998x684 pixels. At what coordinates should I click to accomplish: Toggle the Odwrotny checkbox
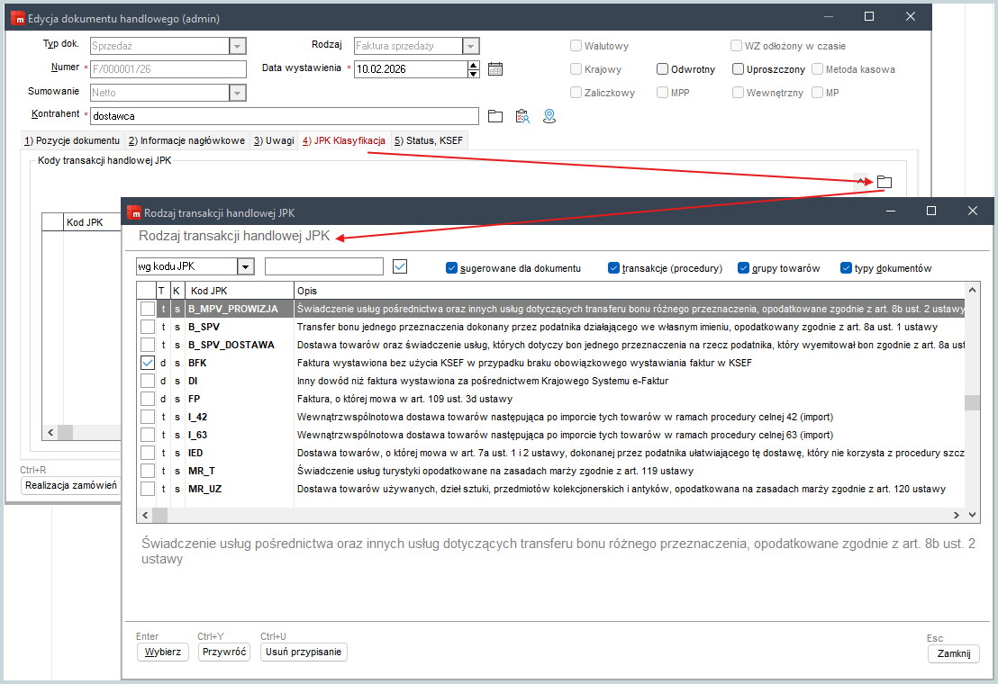(x=663, y=69)
